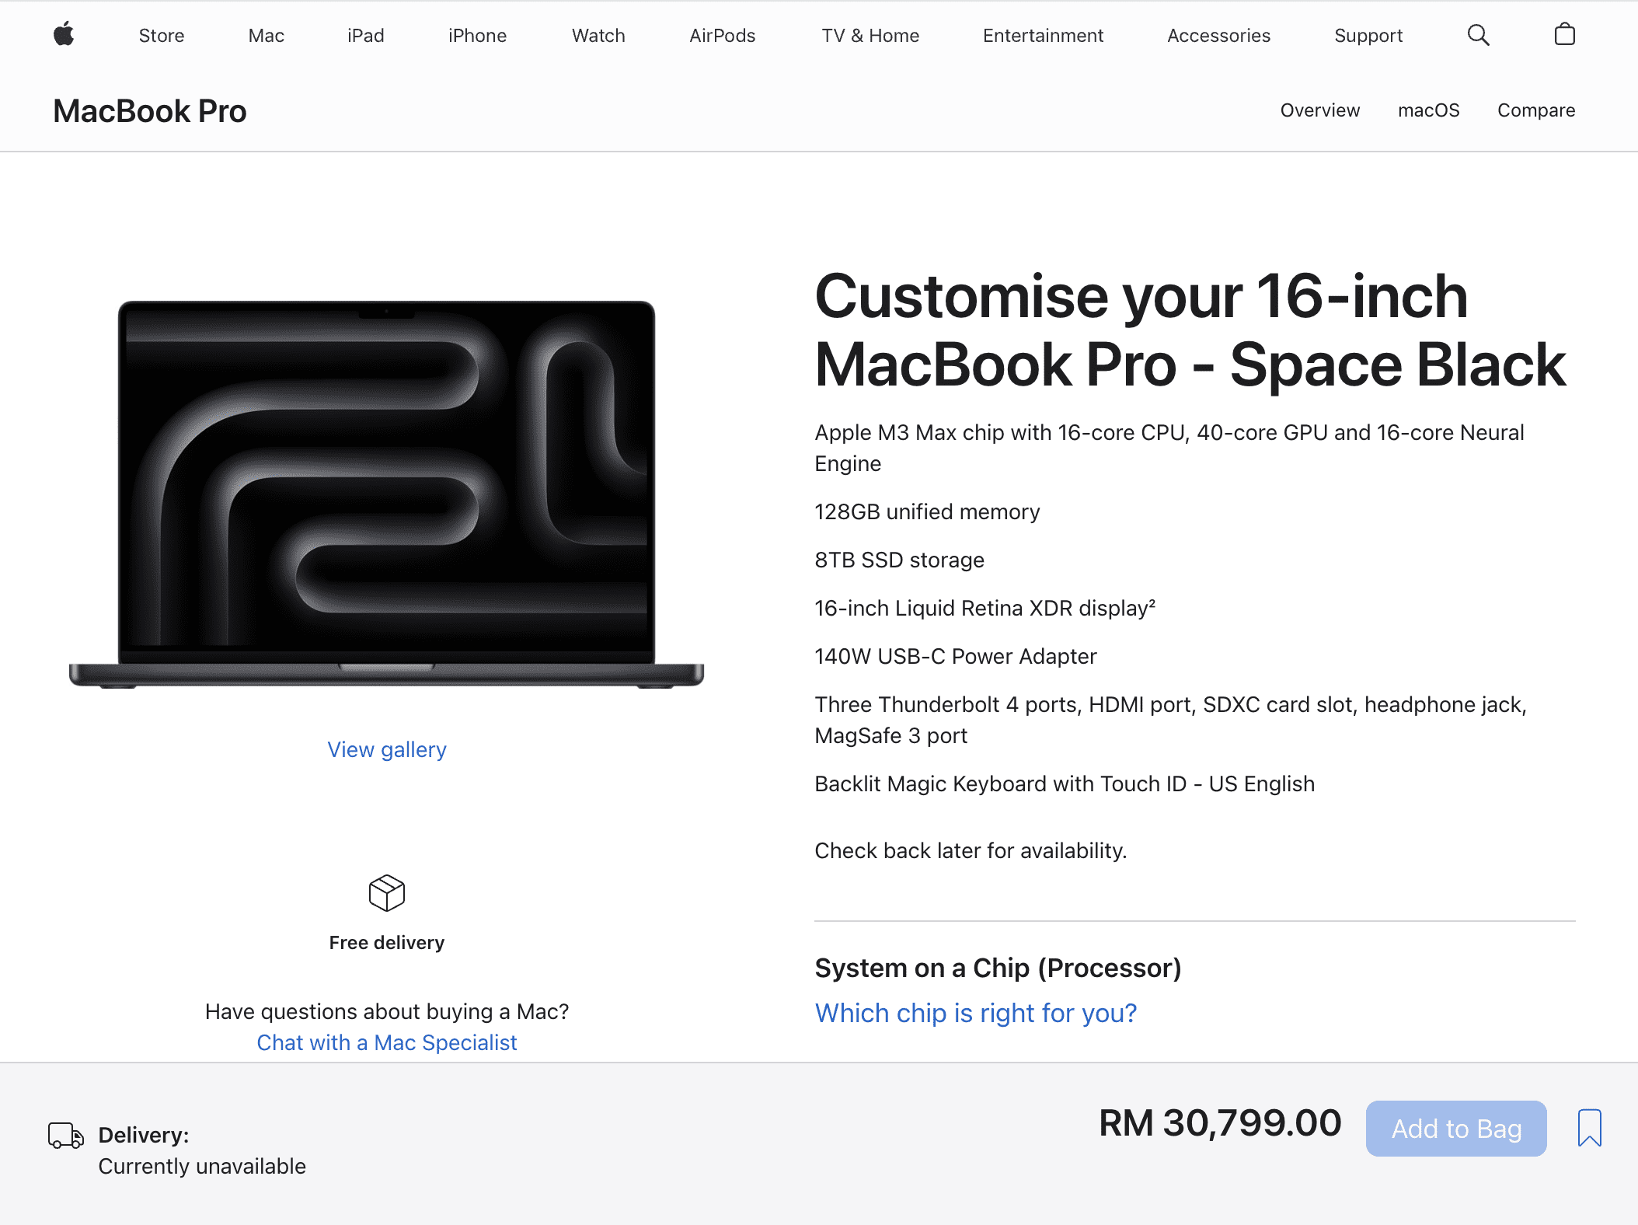This screenshot has width=1638, height=1225.
Task: Open the Mac menu
Action: click(266, 35)
